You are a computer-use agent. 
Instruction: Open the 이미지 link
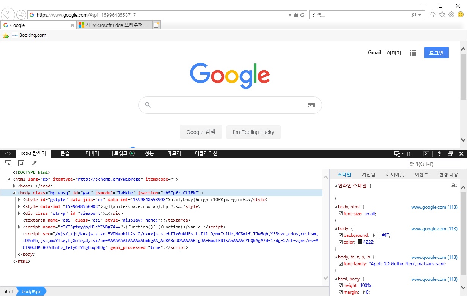click(x=394, y=53)
